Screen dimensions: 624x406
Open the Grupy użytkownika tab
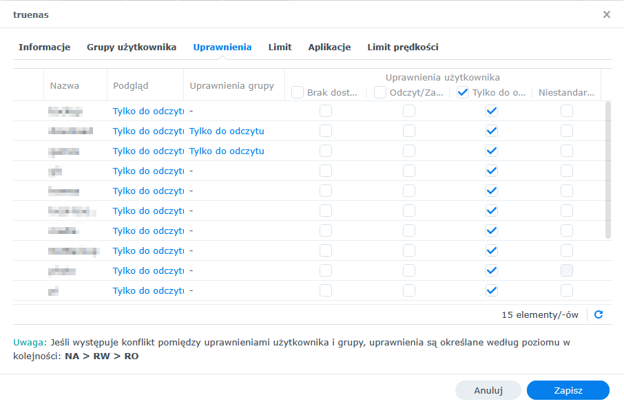pyautogui.click(x=132, y=47)
